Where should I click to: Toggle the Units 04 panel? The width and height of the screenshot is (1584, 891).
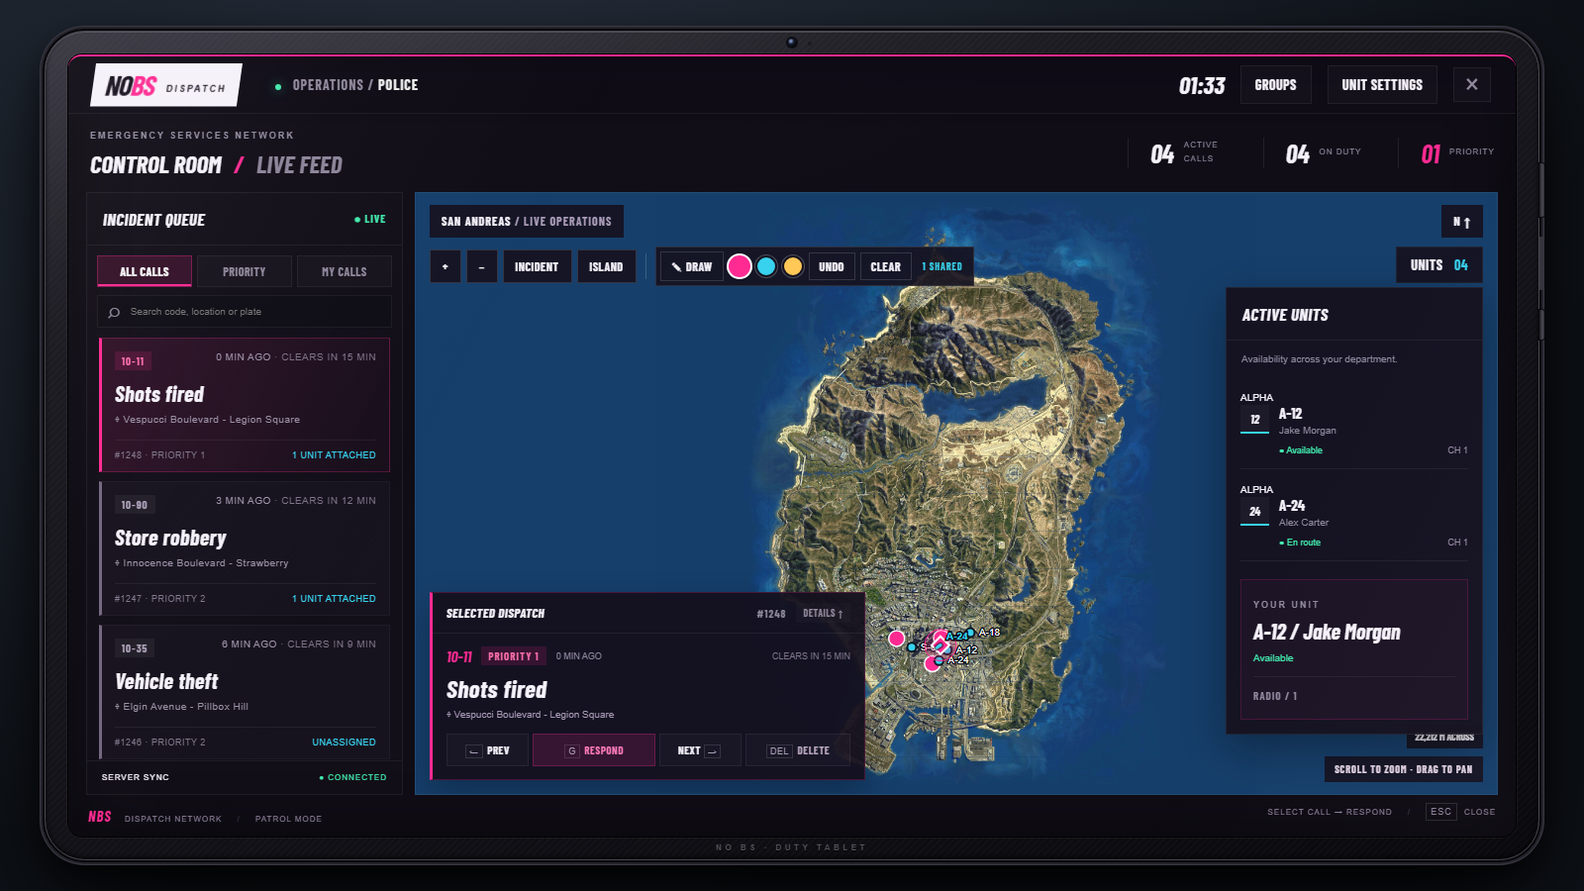1439,265
